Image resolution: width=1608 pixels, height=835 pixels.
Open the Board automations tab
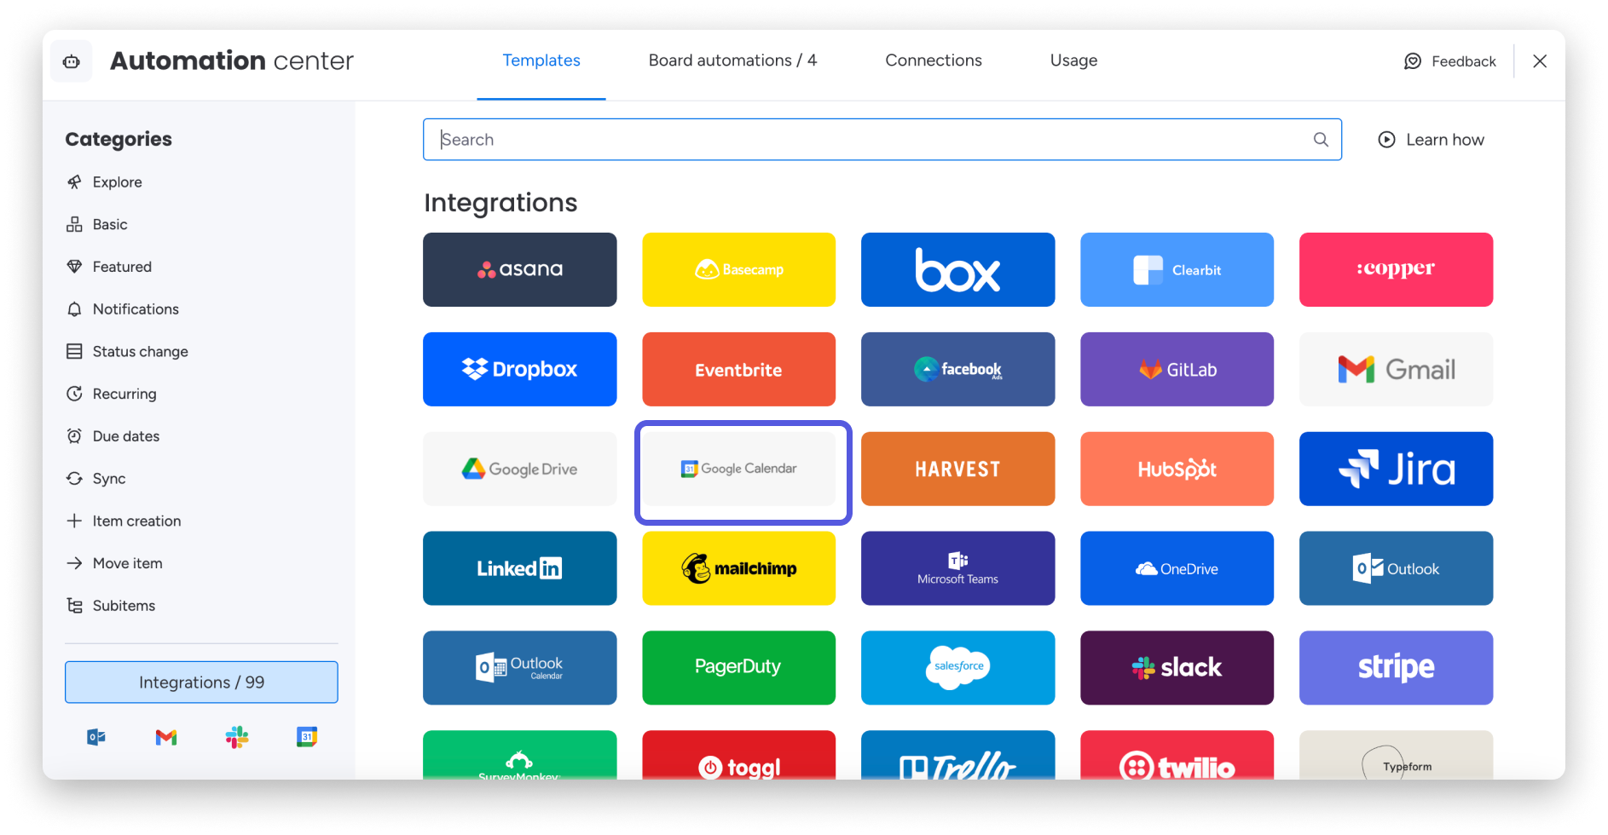tap(732, 60)
